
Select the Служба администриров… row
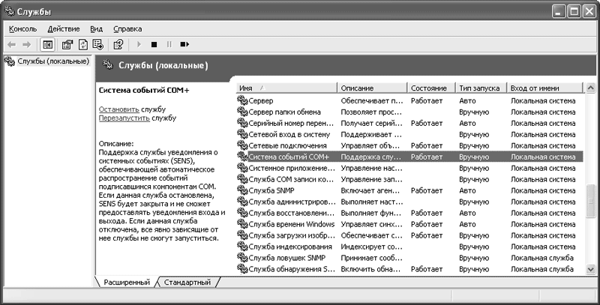[409, 202]
